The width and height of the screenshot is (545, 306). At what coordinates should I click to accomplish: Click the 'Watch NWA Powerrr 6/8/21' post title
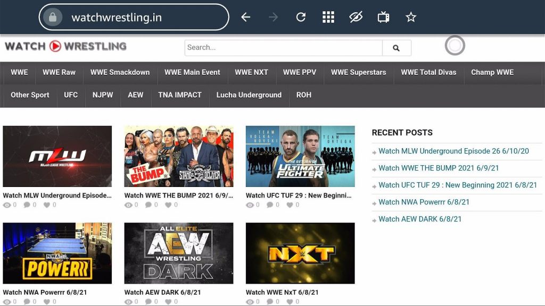(x=45, y=292)
